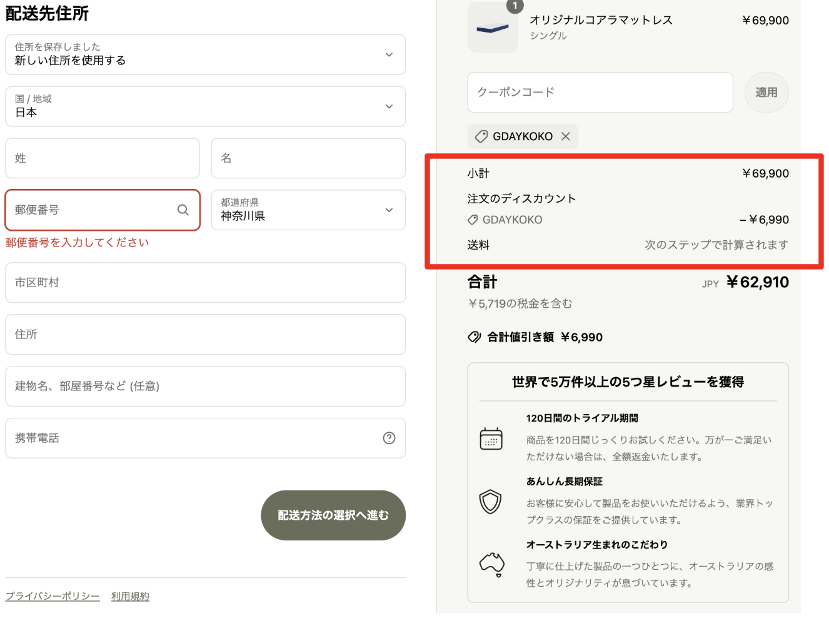Click 配送方法の選択へ進む button
Screen dimensions: 829x628
click(333, 515)
